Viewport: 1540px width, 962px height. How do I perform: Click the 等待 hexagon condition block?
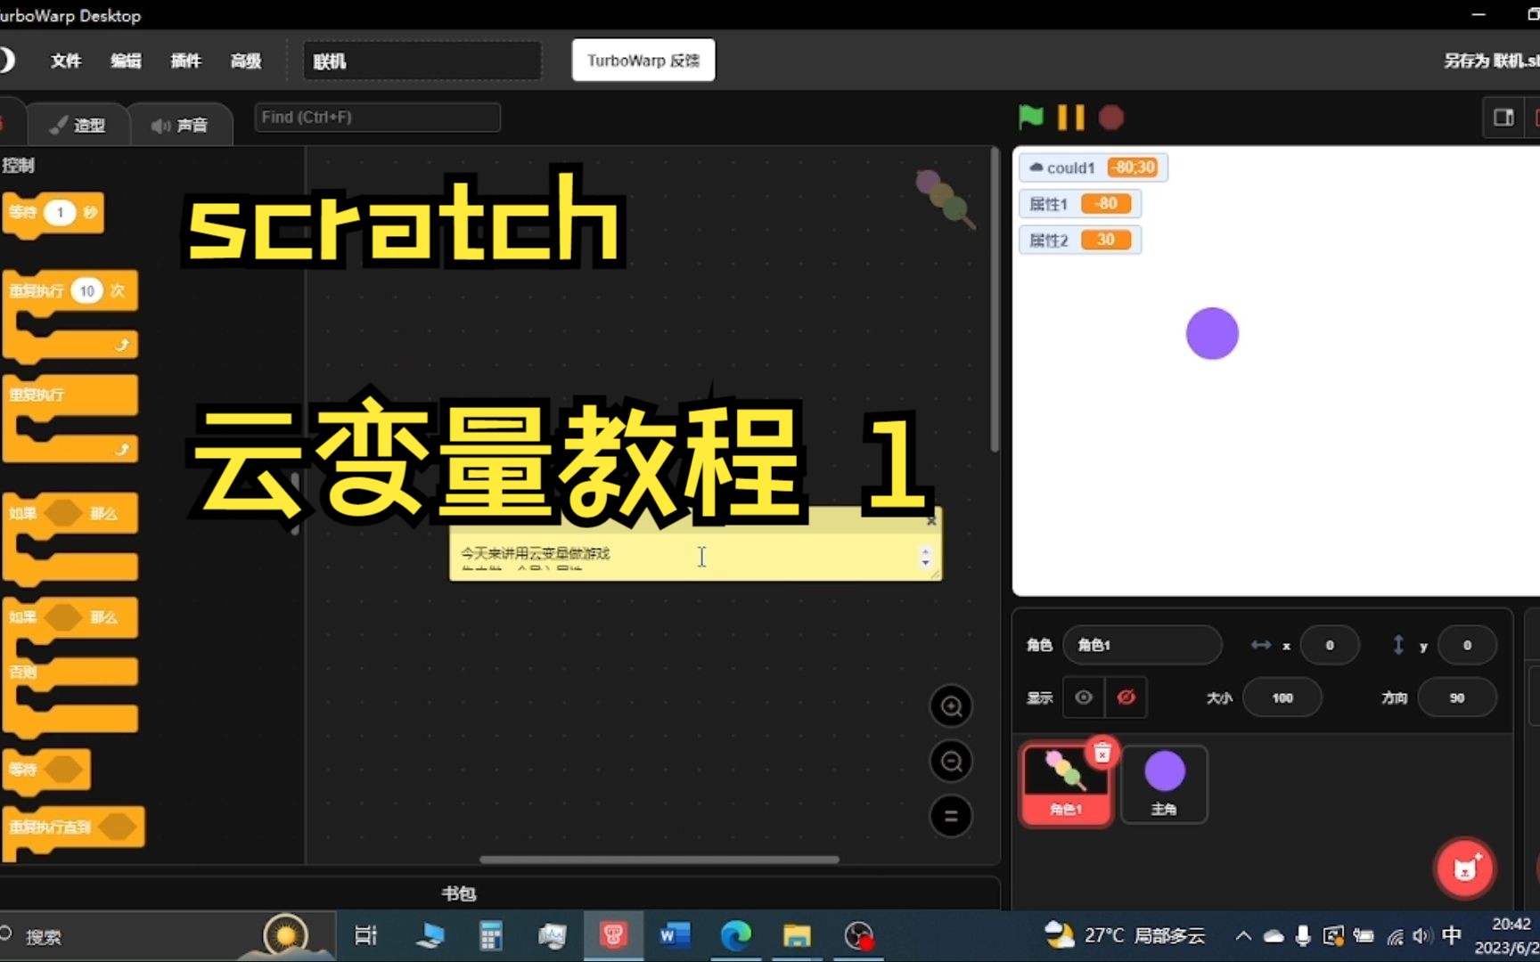pyautogui.click(x=46, y=770)
